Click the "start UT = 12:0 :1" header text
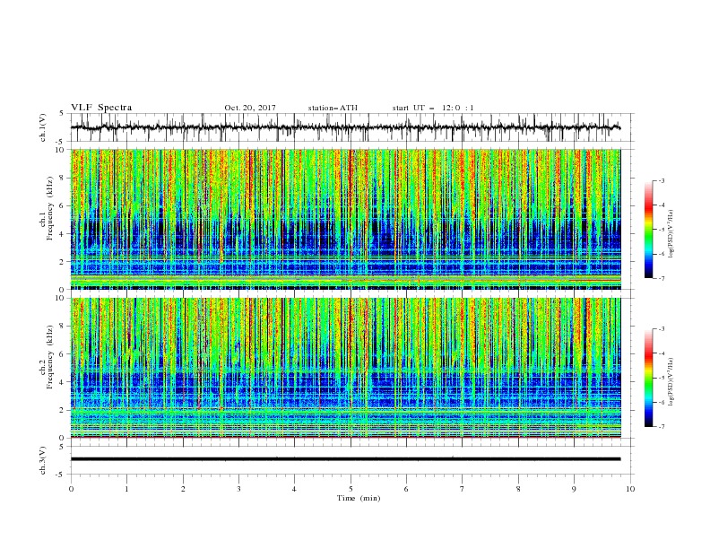Screen dimensions: 710x549 [433, 108]
